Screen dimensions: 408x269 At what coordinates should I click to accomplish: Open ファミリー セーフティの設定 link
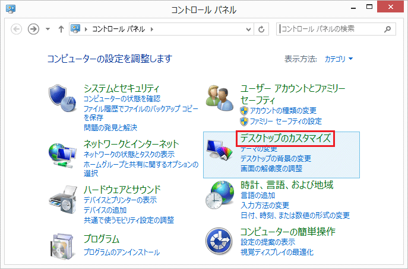[286, 121]
